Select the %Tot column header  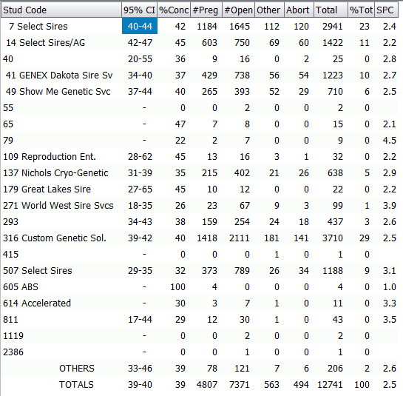coord(361,10)
